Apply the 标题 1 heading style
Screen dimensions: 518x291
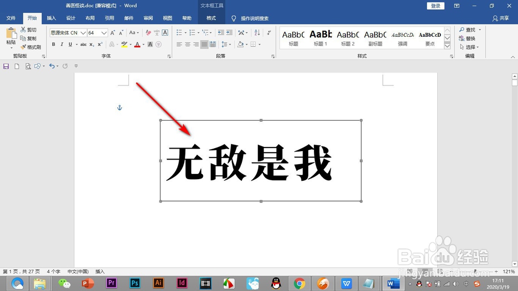[321, 38]
